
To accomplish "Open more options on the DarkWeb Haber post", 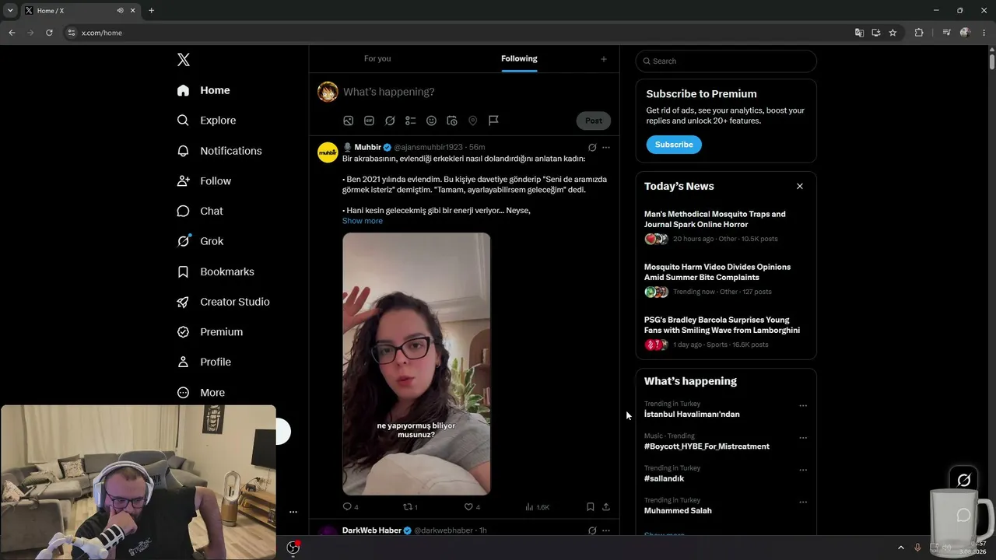I will click(x=606, y=530).
